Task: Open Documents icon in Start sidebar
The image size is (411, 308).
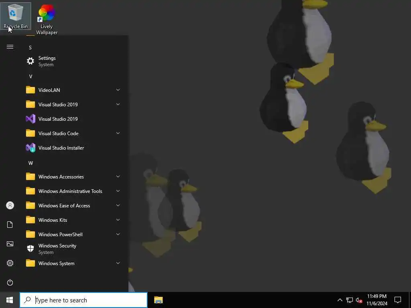Action: (10, 225)
